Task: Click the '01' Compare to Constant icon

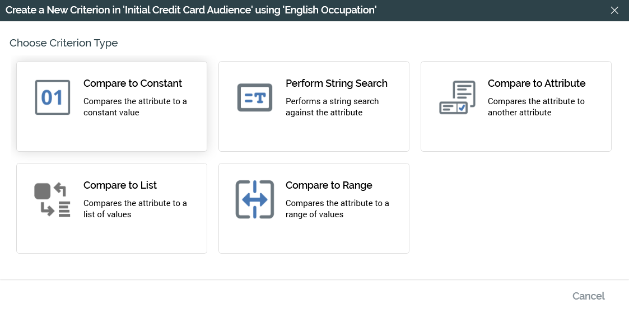Action: pos(53,98)
